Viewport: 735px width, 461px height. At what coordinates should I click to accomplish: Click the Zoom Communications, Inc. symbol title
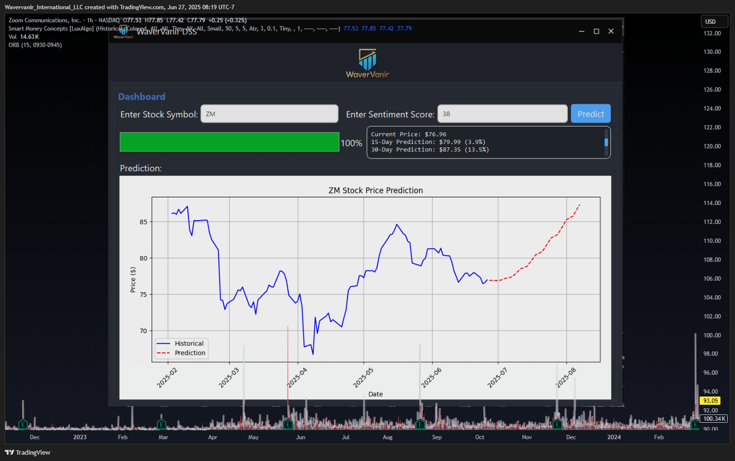tap(45, 20)
